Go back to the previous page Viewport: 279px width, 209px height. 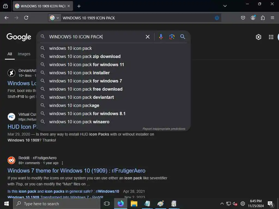coord(7,18)
